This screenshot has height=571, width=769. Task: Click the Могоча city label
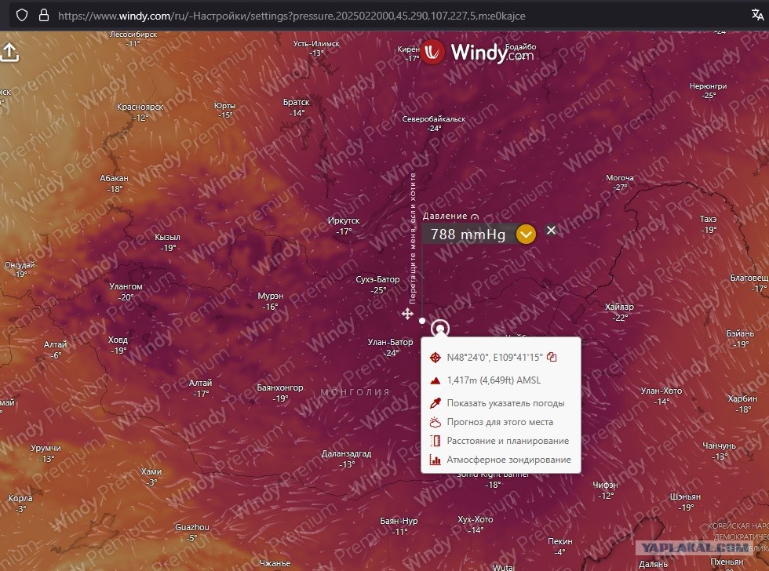click(620, 177)
